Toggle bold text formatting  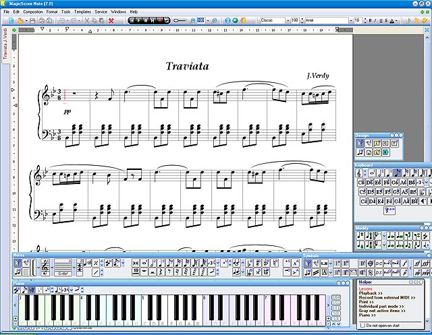click(x=370, y=21)
